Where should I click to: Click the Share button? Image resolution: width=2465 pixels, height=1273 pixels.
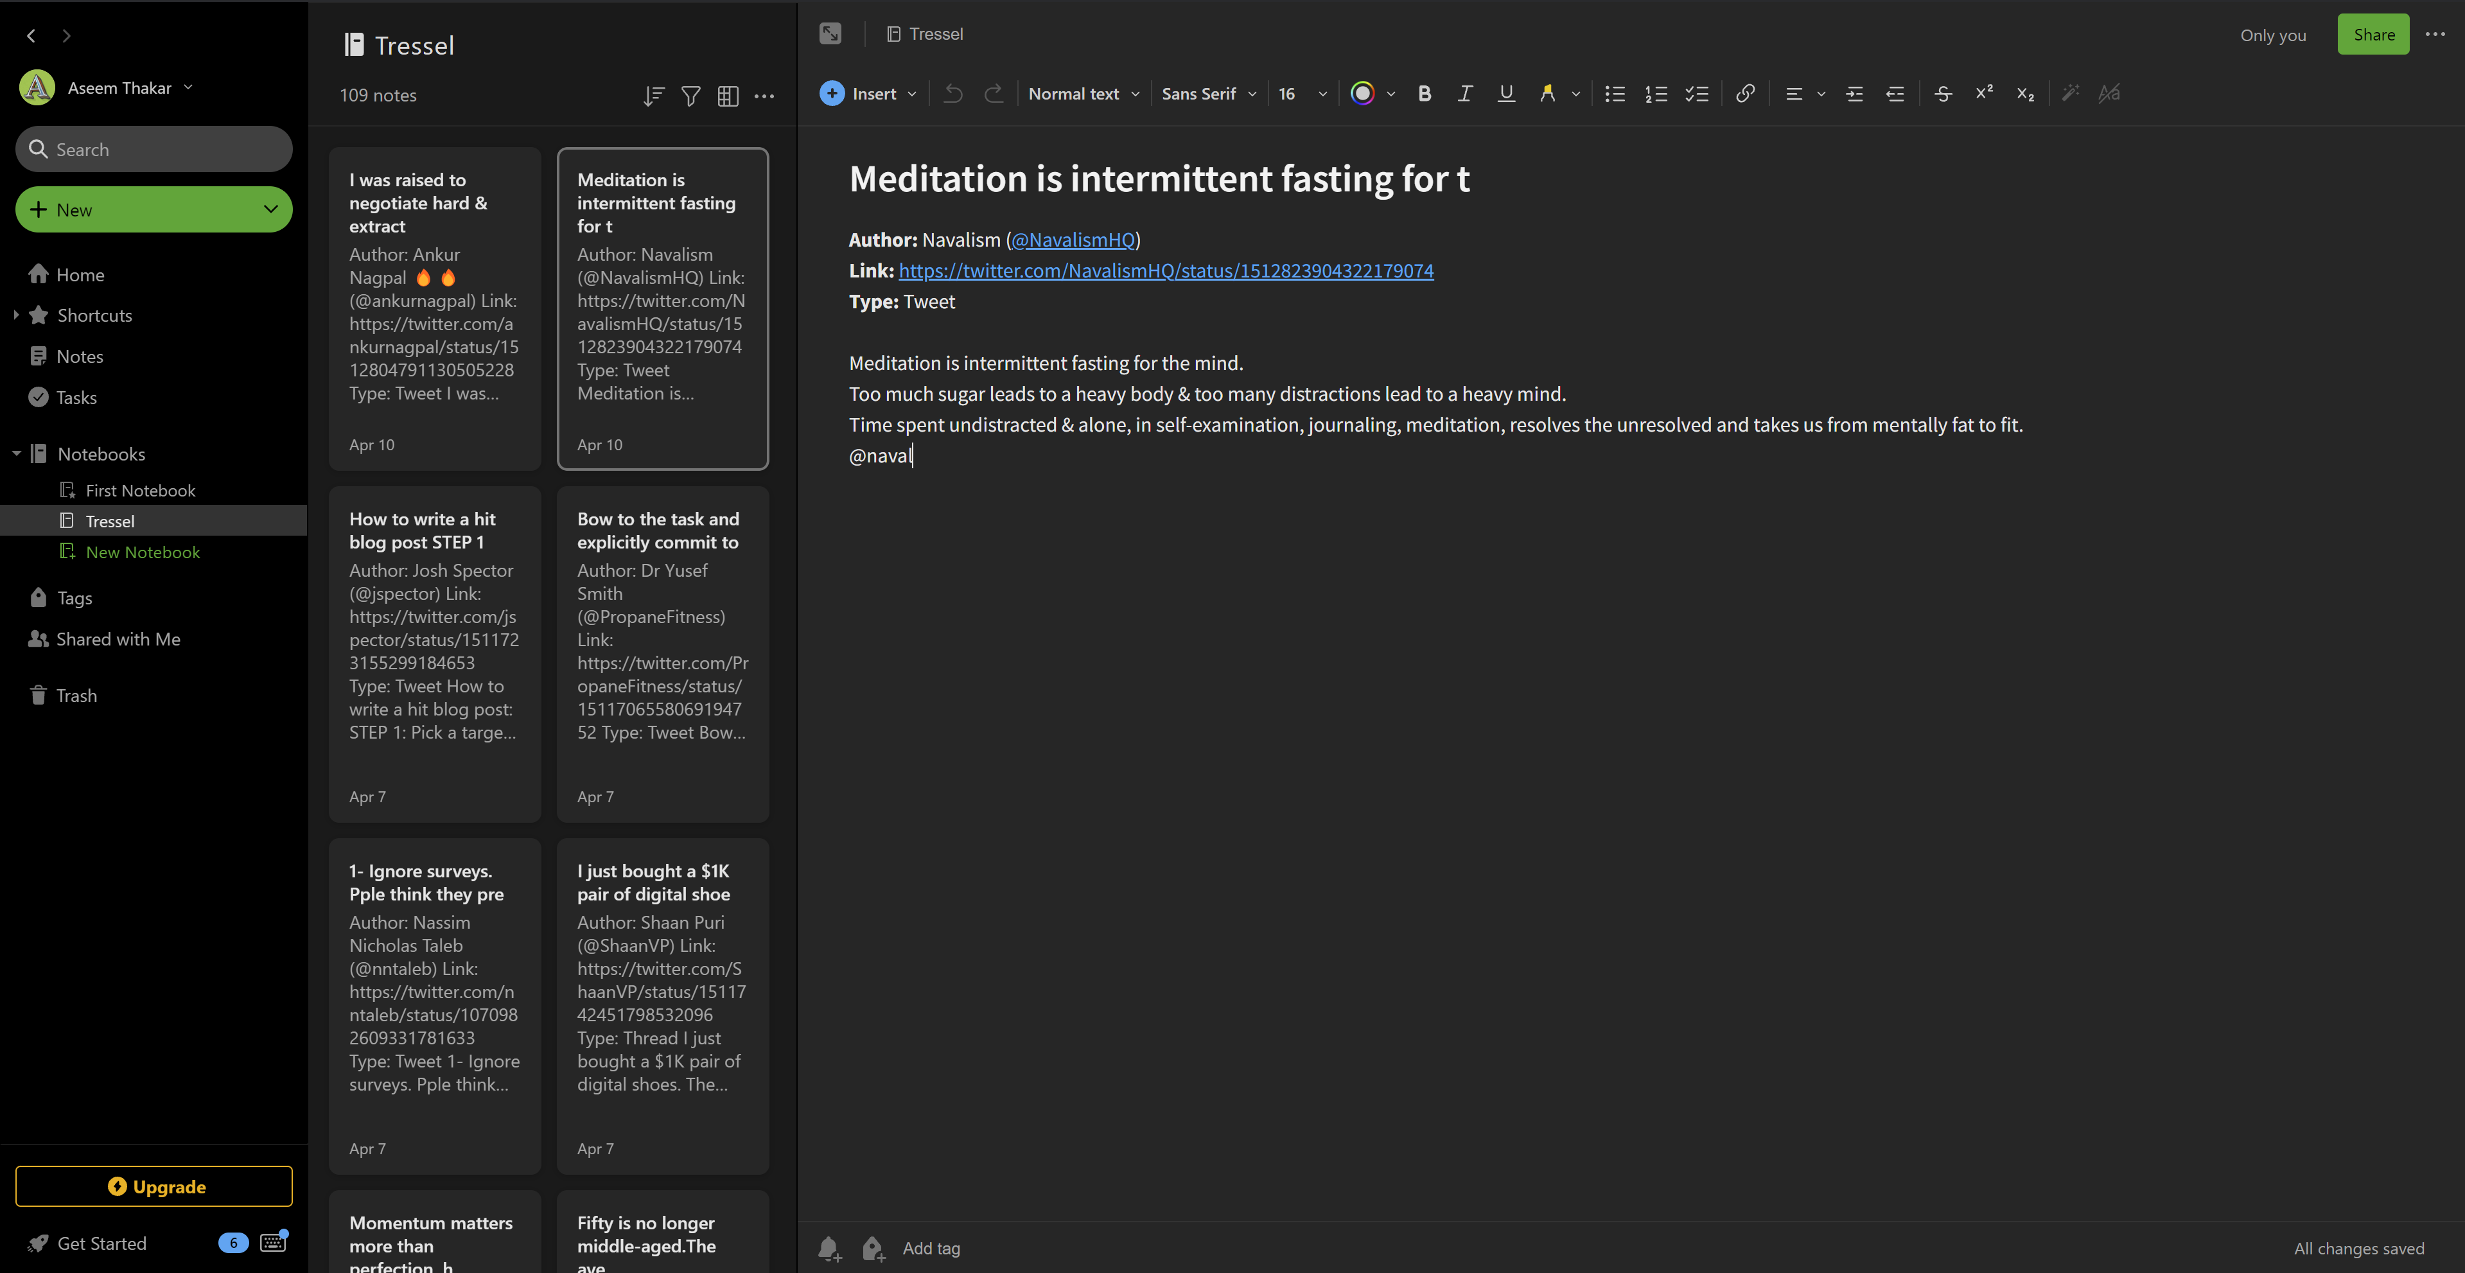2373,35
